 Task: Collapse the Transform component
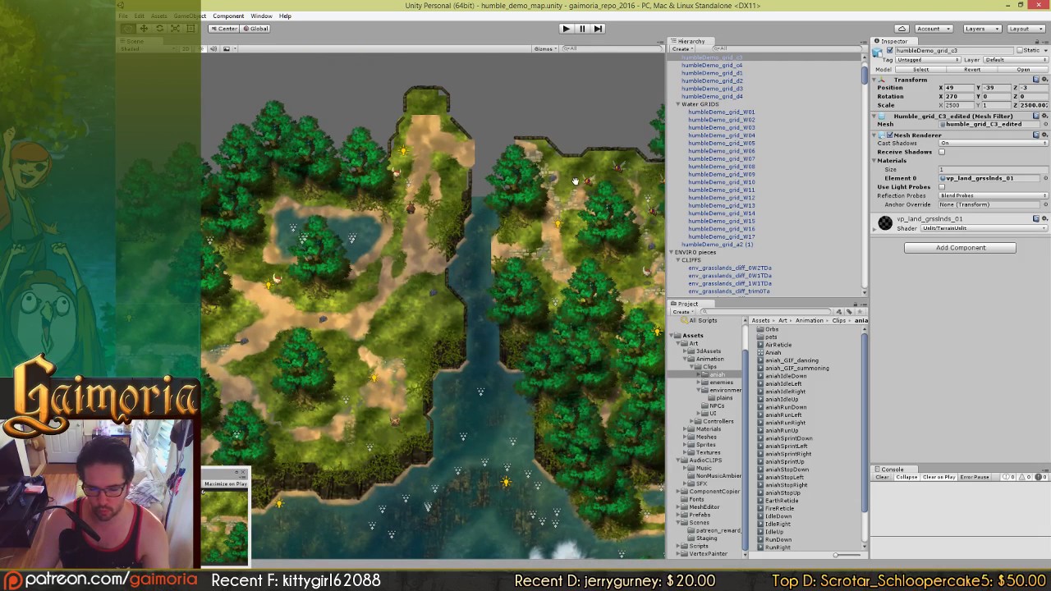874,80
